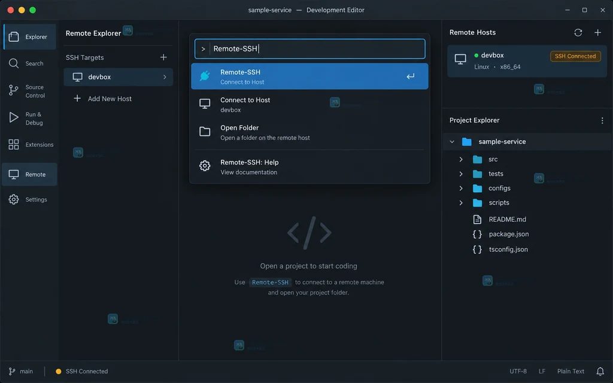Choose Connect to Host devbox entry

coord(309,104)
